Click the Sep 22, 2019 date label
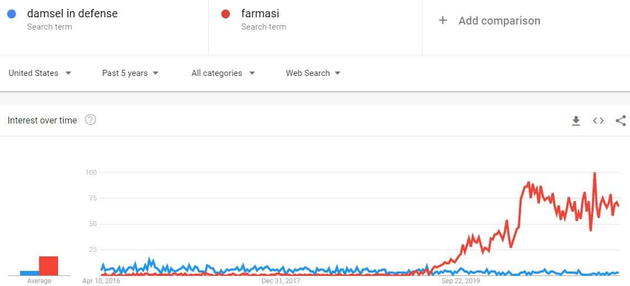 (460, 281)
